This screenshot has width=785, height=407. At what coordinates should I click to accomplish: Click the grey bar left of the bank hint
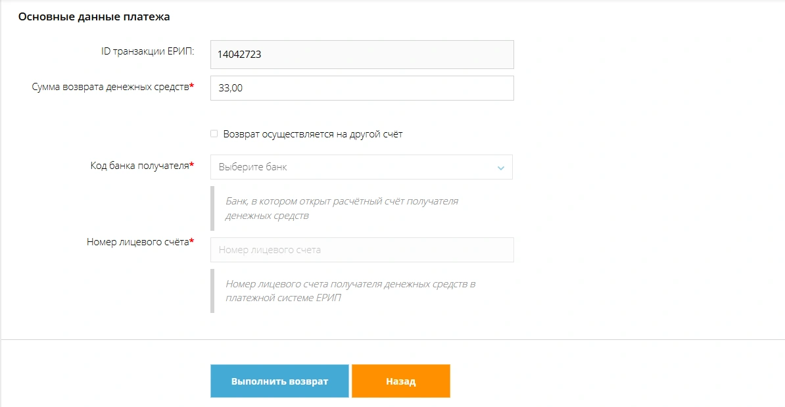tap(212, 208)
